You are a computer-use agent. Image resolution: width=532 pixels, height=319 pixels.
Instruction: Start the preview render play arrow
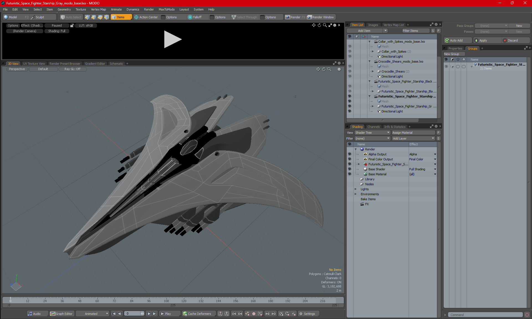coord(172,39)
